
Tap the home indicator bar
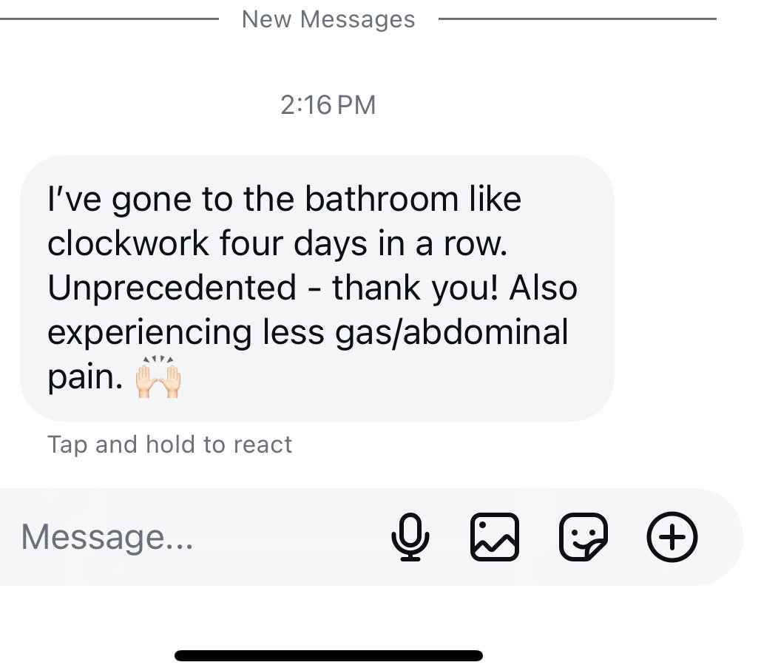pos(328,655)
